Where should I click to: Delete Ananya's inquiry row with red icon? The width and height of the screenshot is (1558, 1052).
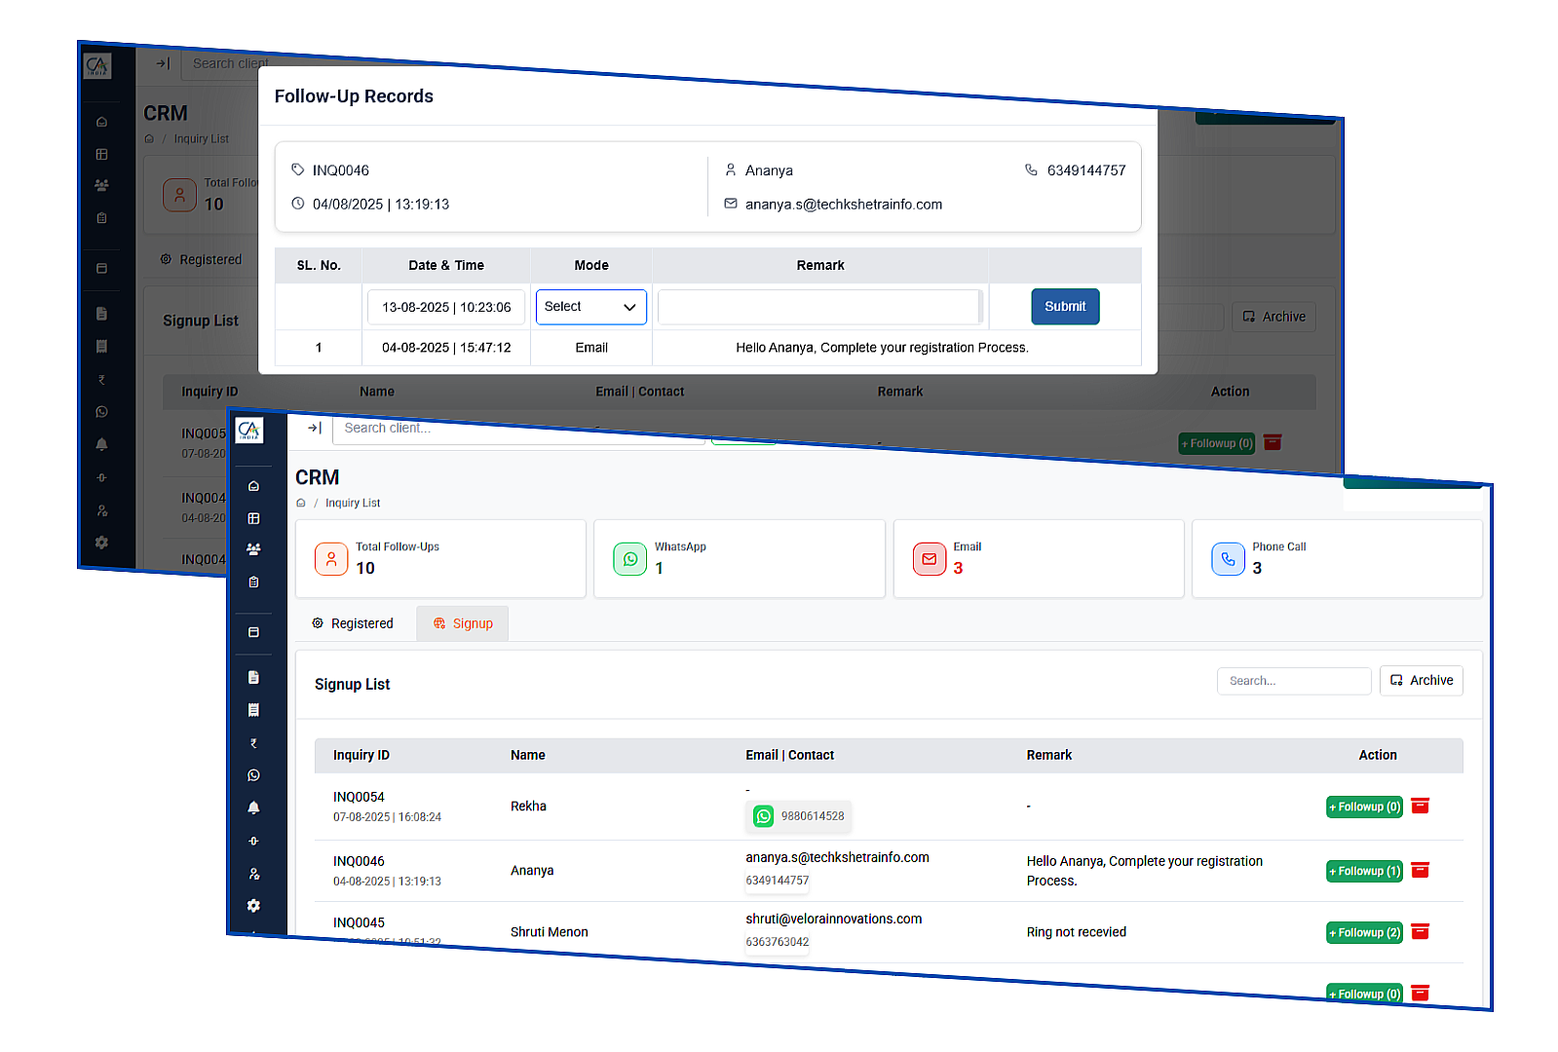(1421, 870)
